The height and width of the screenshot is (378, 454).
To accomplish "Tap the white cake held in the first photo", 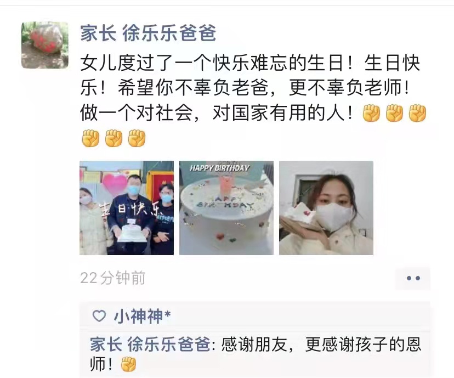I will coord(131,232).
